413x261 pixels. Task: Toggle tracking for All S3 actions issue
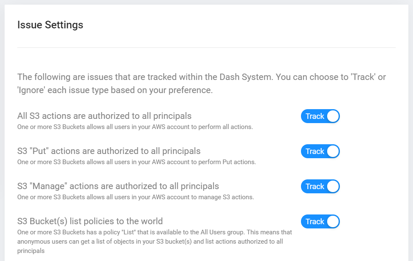pos(320,116)
